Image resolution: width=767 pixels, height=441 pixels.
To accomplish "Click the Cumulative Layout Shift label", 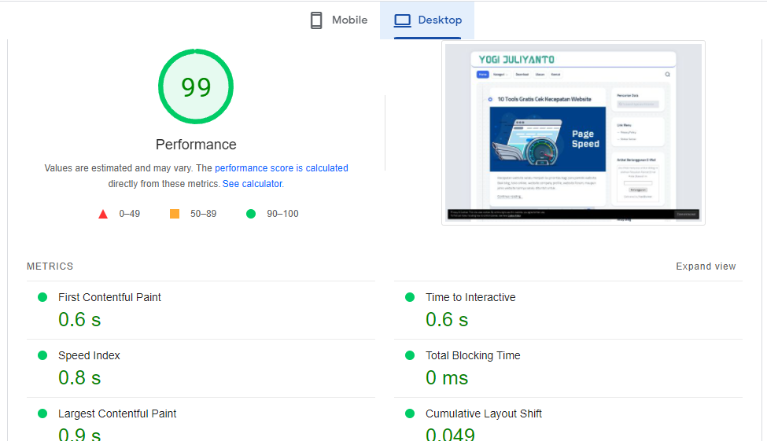I will 484,413.
